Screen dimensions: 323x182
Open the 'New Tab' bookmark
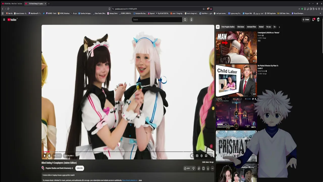tap(9, 13)
